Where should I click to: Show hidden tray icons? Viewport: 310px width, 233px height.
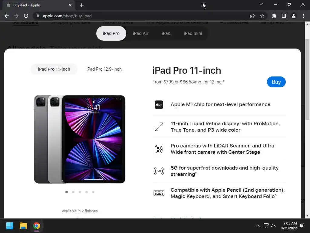point(257,226)
